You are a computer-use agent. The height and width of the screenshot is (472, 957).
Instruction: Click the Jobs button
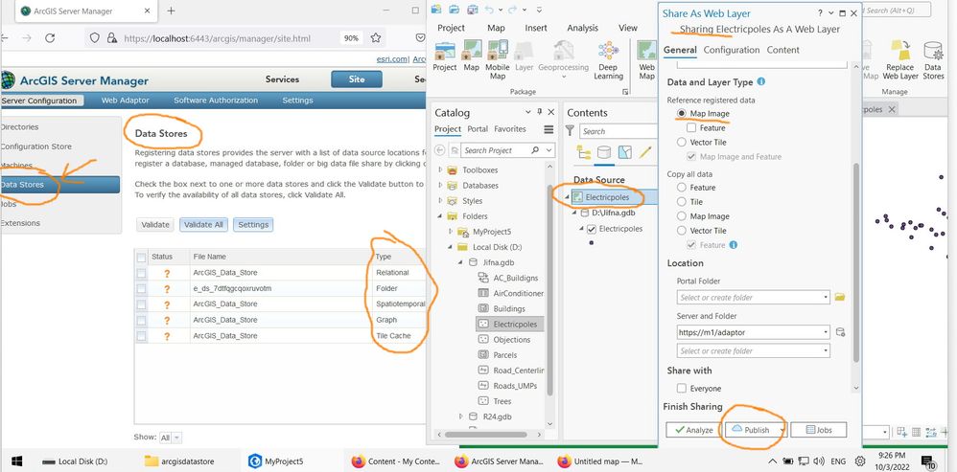tap(819, 430)
